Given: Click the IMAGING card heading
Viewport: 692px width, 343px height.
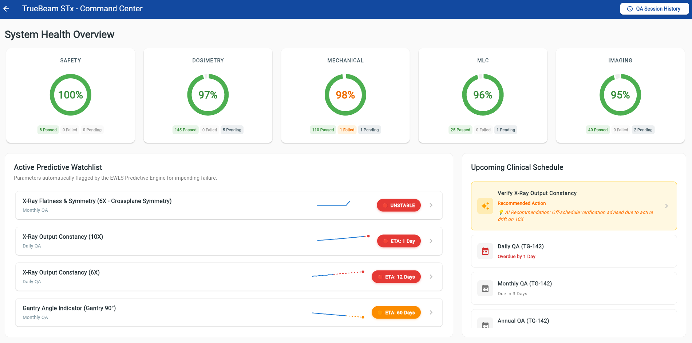Looking at the screenshot, I should click(x=620, y=61).
